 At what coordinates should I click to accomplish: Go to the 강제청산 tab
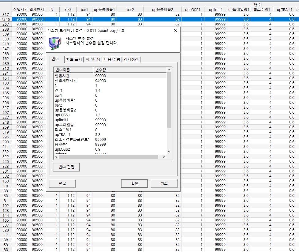point(131,59)
